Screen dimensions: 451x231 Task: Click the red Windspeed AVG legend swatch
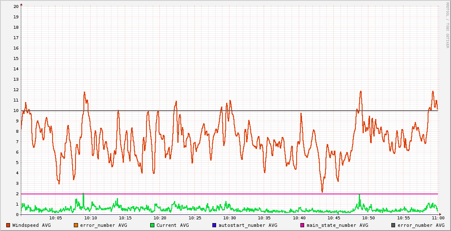coord(8,225)
